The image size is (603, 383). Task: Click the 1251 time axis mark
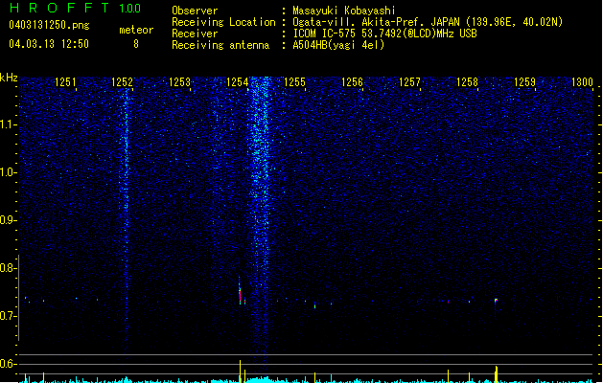click(65, 82)
